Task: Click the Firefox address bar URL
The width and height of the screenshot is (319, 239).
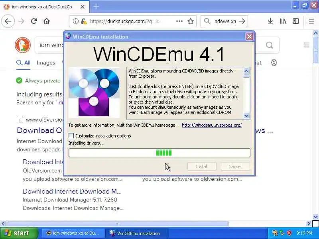Action: pos(125,21)
